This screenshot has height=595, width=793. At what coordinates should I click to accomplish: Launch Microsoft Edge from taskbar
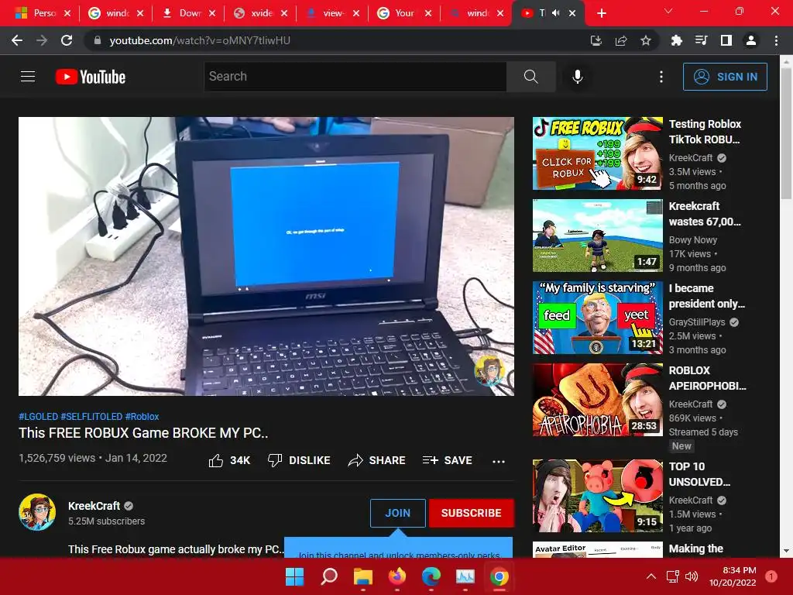coord(431,576)
